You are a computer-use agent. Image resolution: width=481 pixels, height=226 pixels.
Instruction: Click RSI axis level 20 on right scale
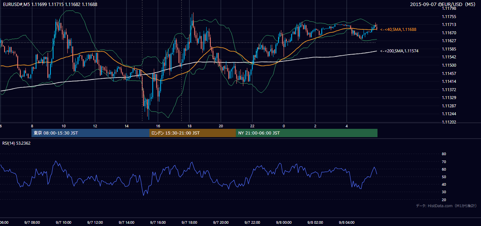(x=444, y=200)
